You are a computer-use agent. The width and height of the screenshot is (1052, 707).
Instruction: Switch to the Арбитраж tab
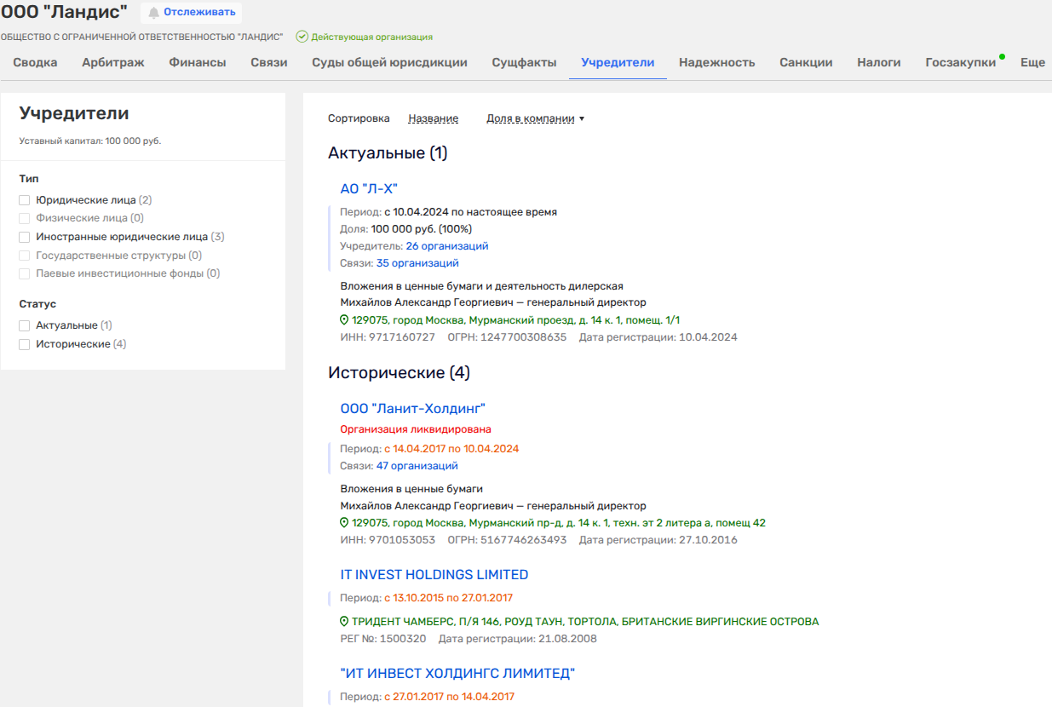(113, 62)
